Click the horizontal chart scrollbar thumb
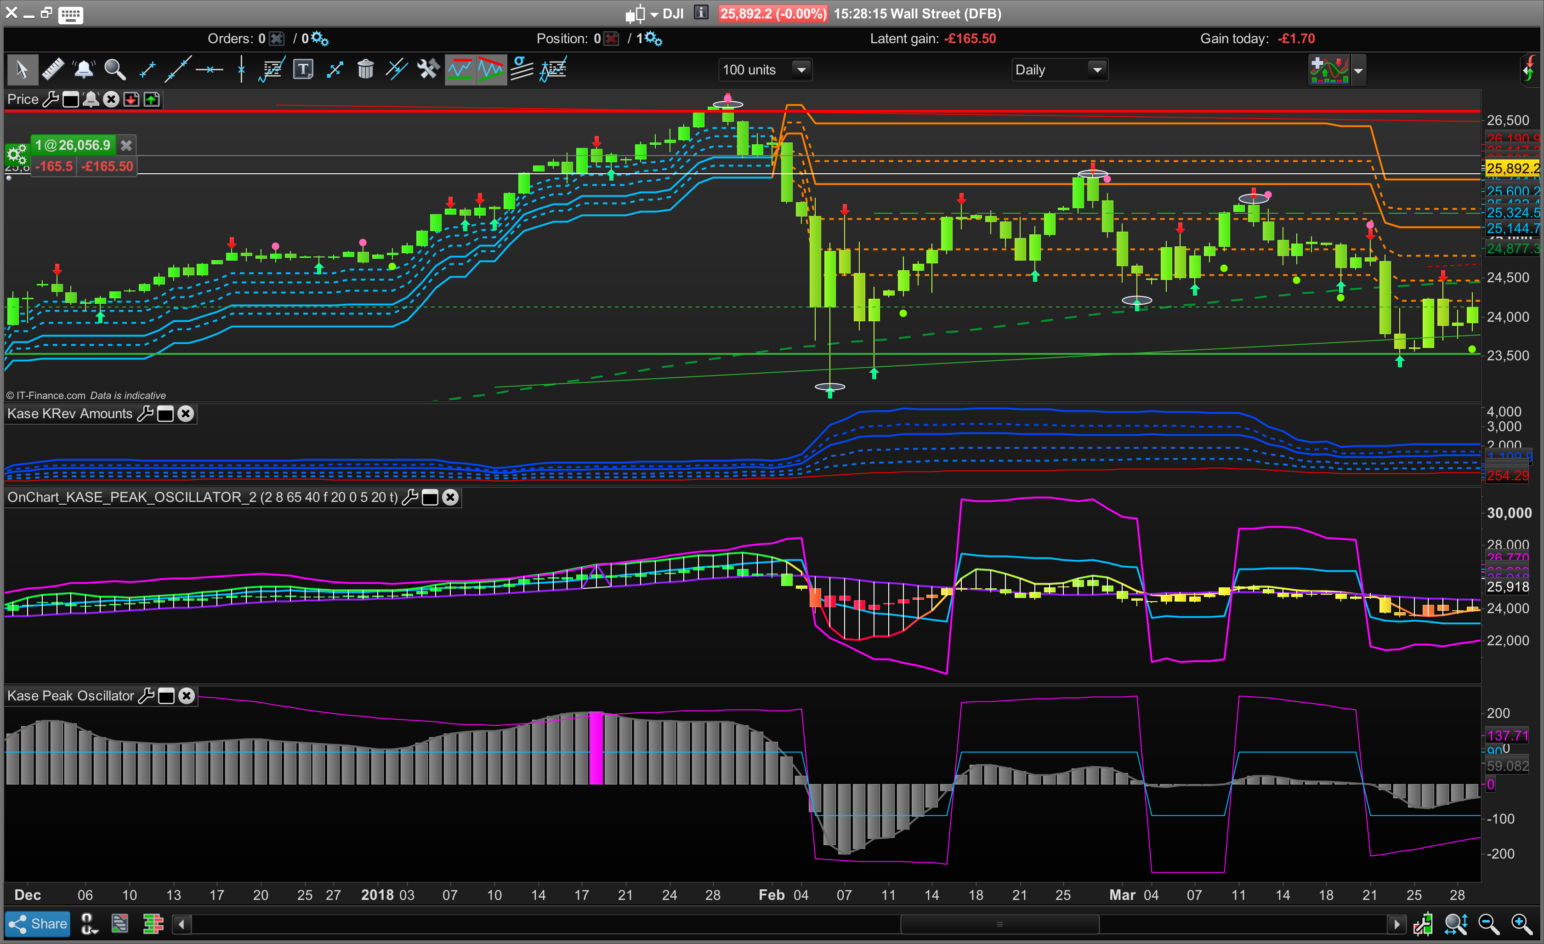The width and height of the screenshot is (1544, 944). click(x=999, y=924)
